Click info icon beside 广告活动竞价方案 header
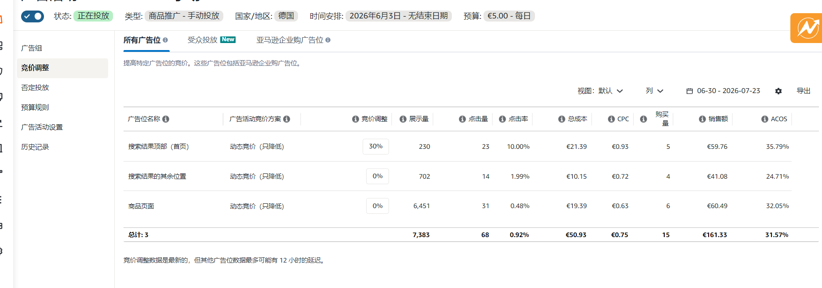 [x=287, y=119]
